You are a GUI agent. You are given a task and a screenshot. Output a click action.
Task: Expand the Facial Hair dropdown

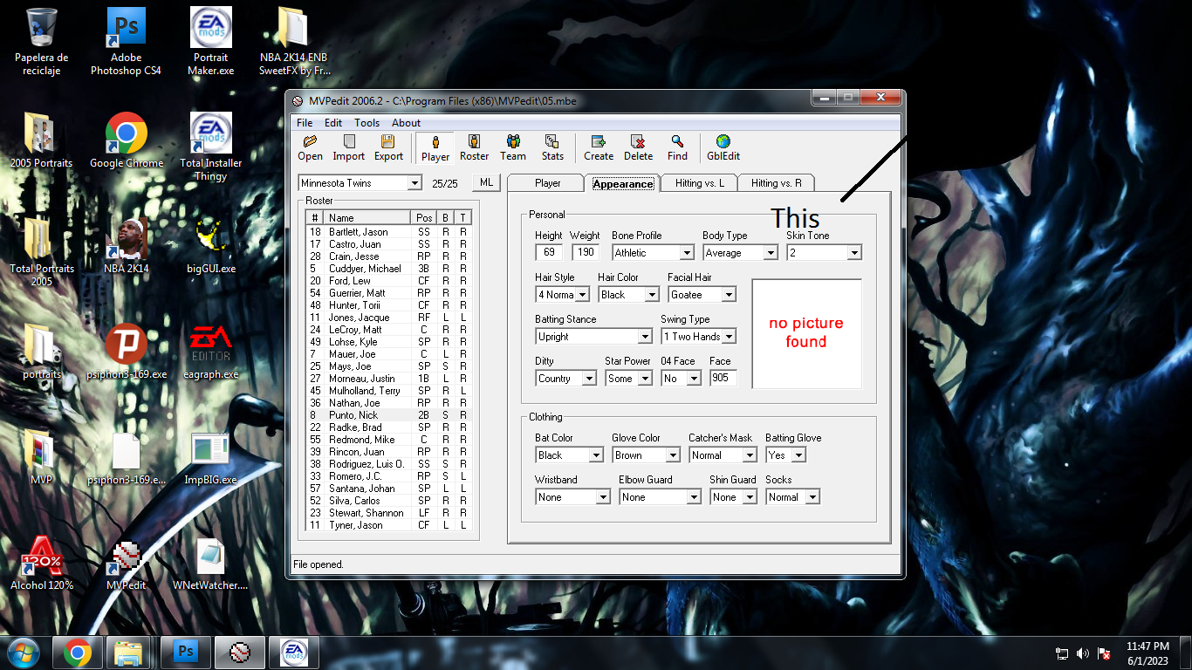point(729,295)
